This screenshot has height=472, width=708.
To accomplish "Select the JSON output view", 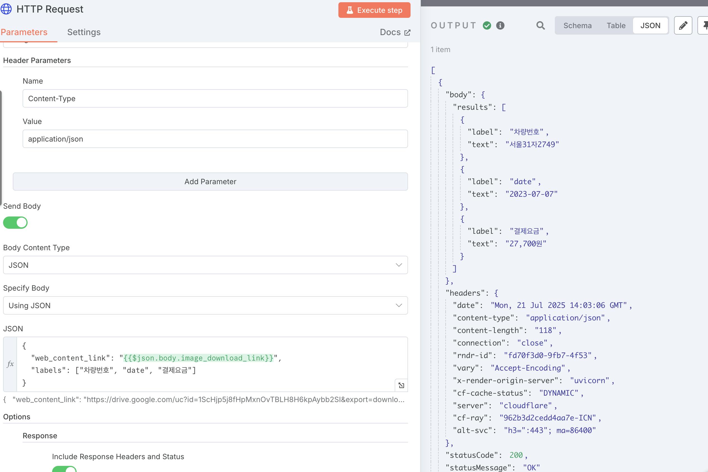I will (650, 26).
